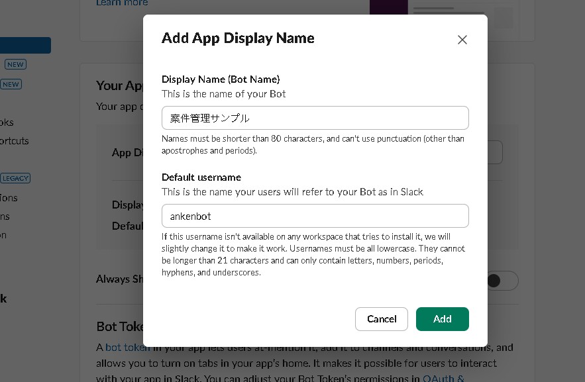Image resolution: width=585 pixels, height=382 pixels.
Task: Click the first NEW badge in sidebar
Action: tap(15, 64)
